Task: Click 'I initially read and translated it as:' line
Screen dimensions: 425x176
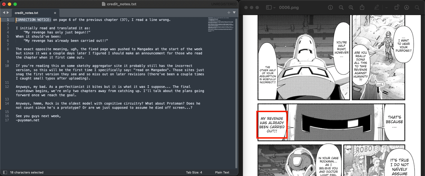Action: pos(53,28)
